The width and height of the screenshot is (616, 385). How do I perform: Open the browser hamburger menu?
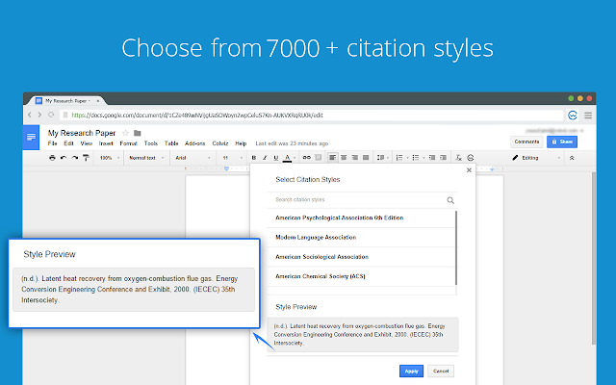click(x=588, y=115)
